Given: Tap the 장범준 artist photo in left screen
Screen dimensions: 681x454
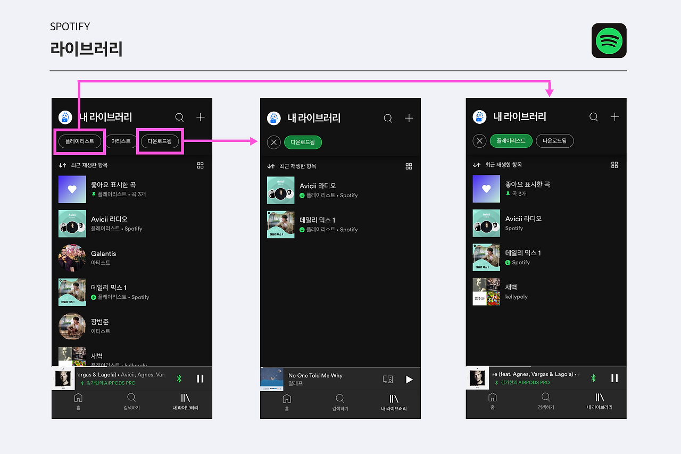Looking at the screenshot, I should (72, 326).
